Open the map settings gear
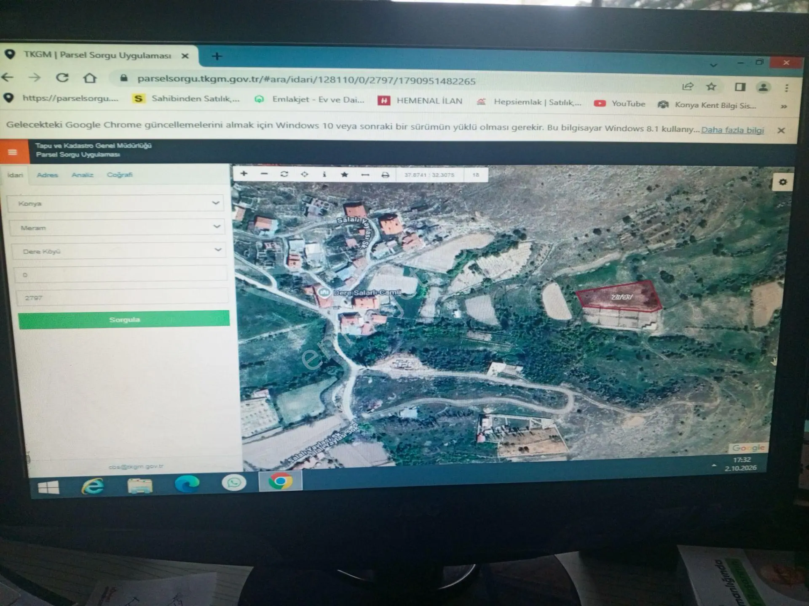The width and height of the screenshot is (809, 606). (783, 182)
